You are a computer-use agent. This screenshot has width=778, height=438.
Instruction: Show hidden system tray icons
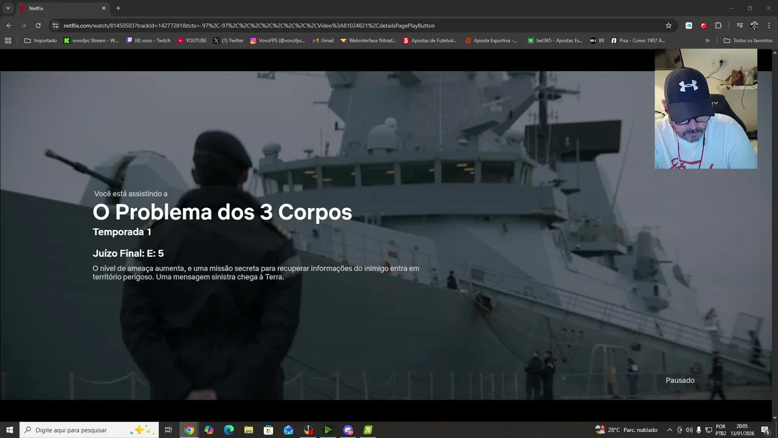coord(670,430)
